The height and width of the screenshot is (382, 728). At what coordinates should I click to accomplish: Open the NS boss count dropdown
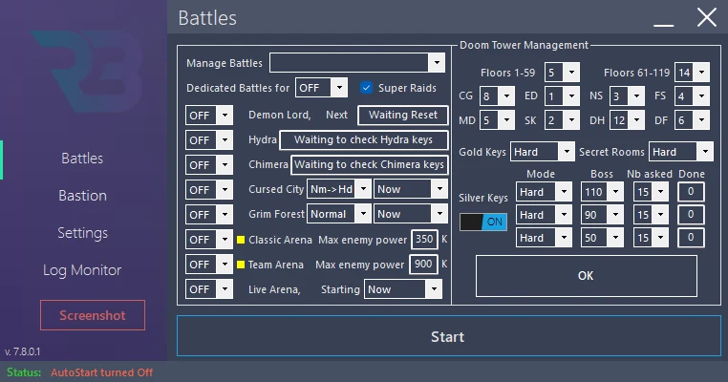click(627, 96)
